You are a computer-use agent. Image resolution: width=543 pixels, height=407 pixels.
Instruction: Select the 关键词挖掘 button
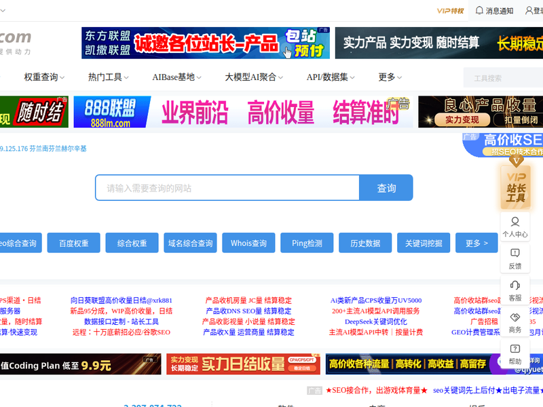tap(424, 243)
